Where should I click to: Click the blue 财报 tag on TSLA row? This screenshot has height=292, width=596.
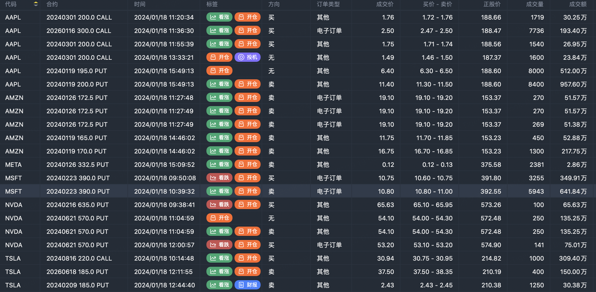247,285
